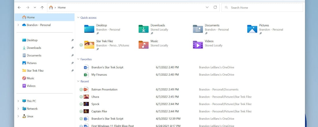318x127 pixels.
Task: Click the sync checkmark beside Star Trek Filez folder
Action: tap(81, 45)
